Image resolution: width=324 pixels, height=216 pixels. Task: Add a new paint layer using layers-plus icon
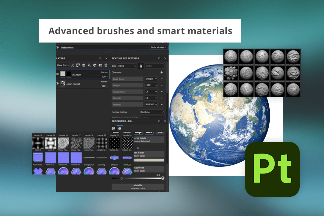click(x=83, y=65)
